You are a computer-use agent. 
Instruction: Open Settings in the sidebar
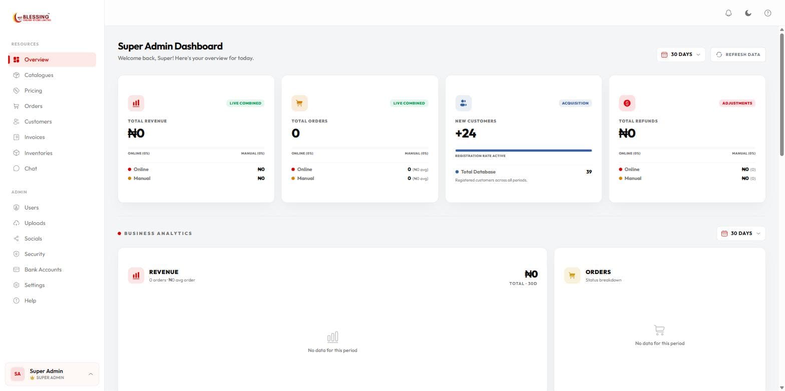click(52, 285)
